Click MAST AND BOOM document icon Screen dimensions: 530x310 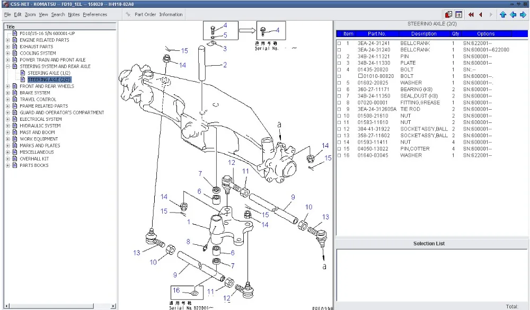15,132
